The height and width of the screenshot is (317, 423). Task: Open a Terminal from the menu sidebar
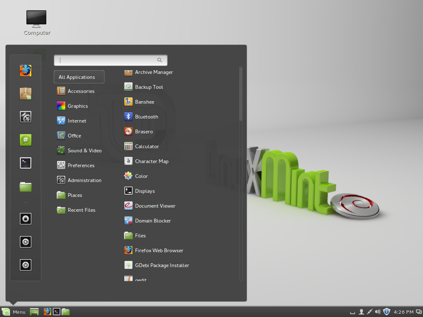tap(26, 163)
